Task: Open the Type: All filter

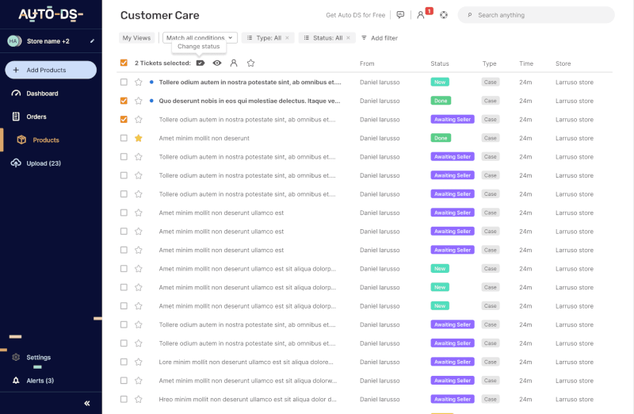Action: coord(268,37)
